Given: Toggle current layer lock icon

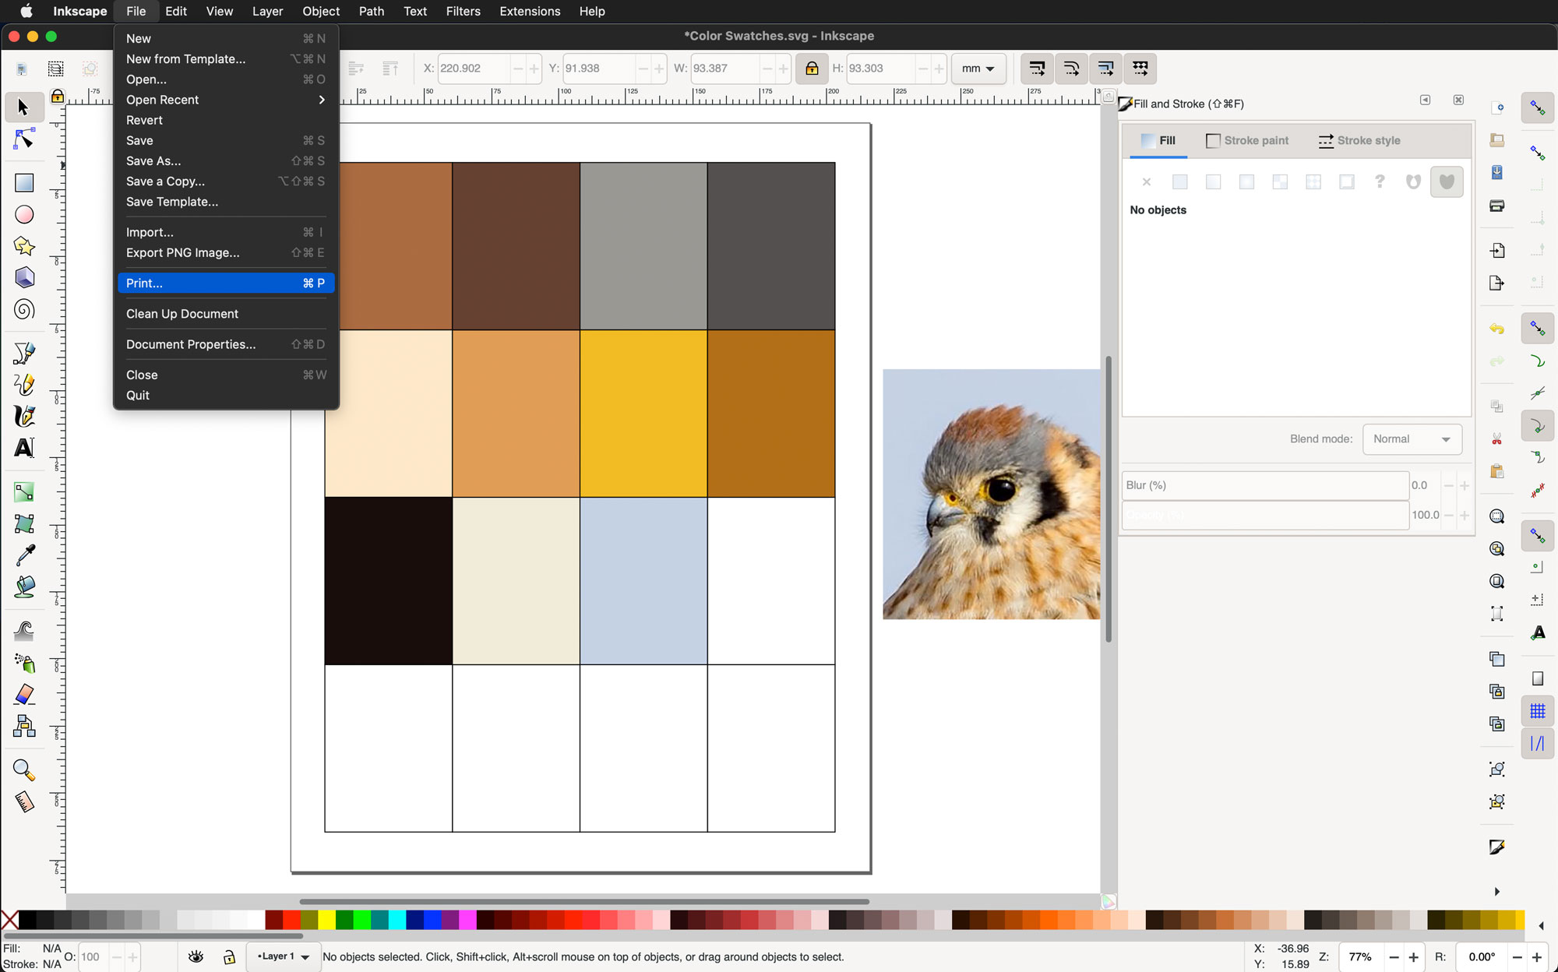Looking at the screenshot, I should point(229,956).
